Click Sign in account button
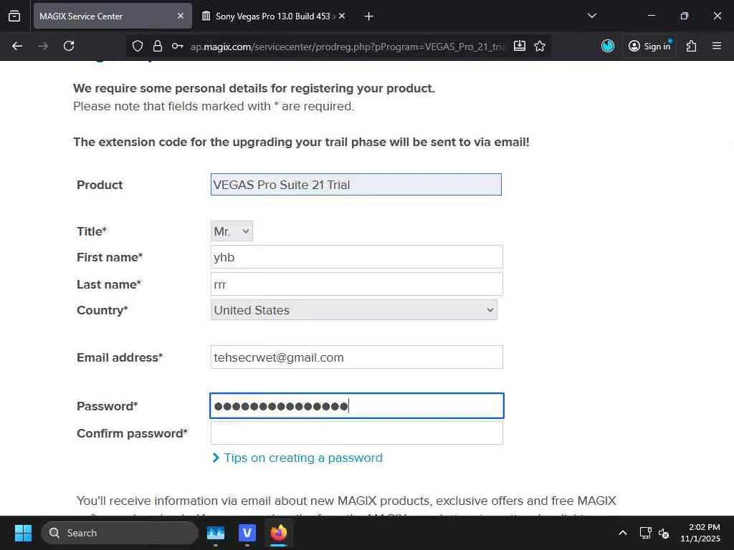 tap(649, 46)
